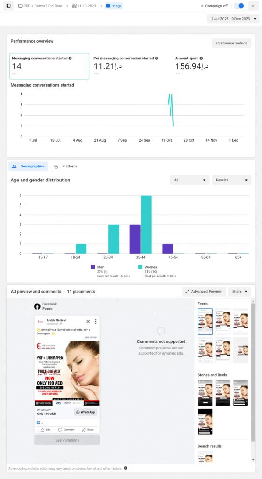The image size is (262, 479).
Task: Toggle the campaign on/off switch
Action: 239,6
